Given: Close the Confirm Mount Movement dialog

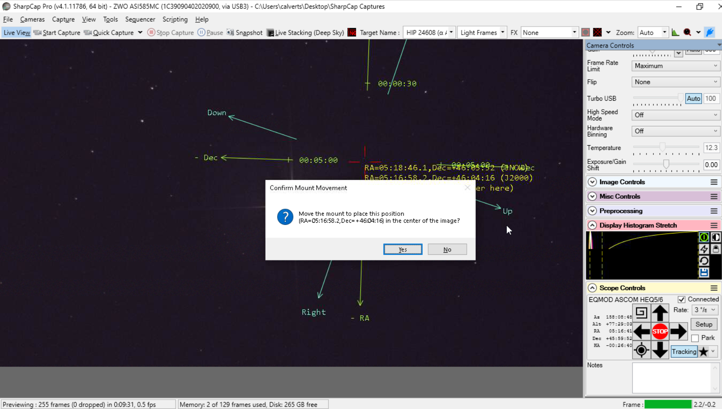Looking at the screenshot, I should (467, 188).
